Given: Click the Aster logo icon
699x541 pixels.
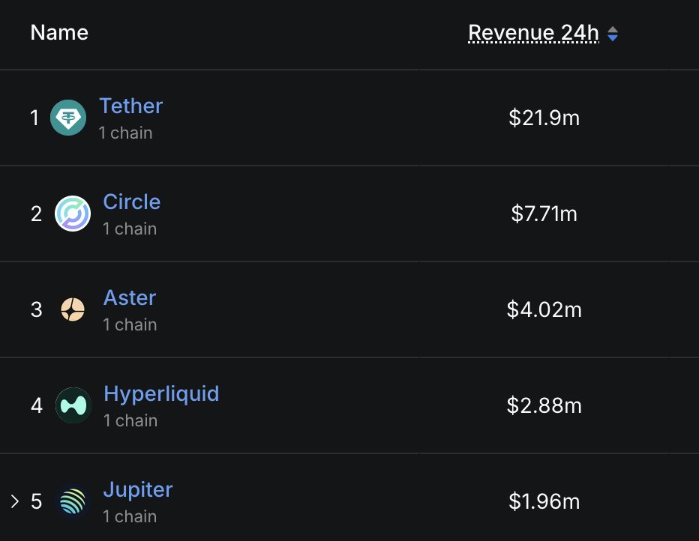Looking at the screenshot, I should tap(73, 309).
